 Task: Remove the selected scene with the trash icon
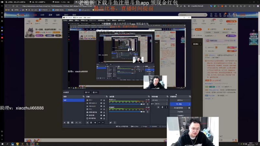(x=68, y=123)
